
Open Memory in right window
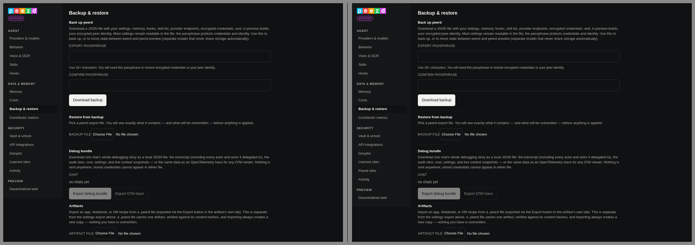pos(381,92)
